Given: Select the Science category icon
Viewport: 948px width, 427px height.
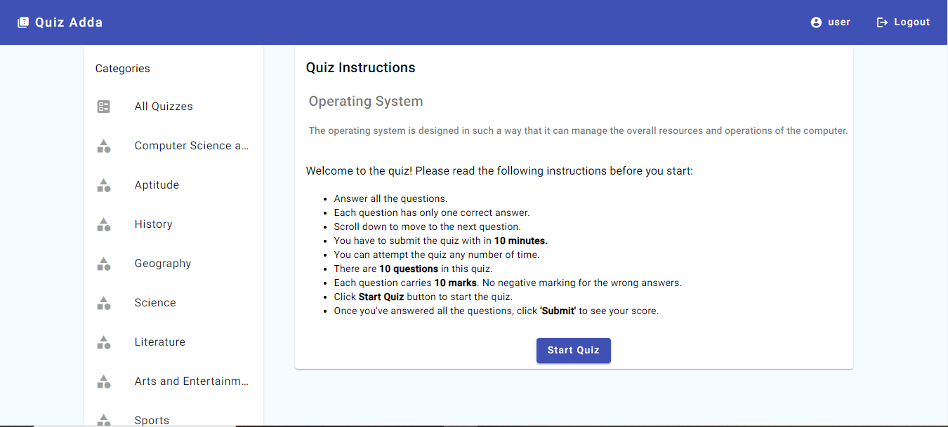Looking at the screenshot, I should pos(104,303).
